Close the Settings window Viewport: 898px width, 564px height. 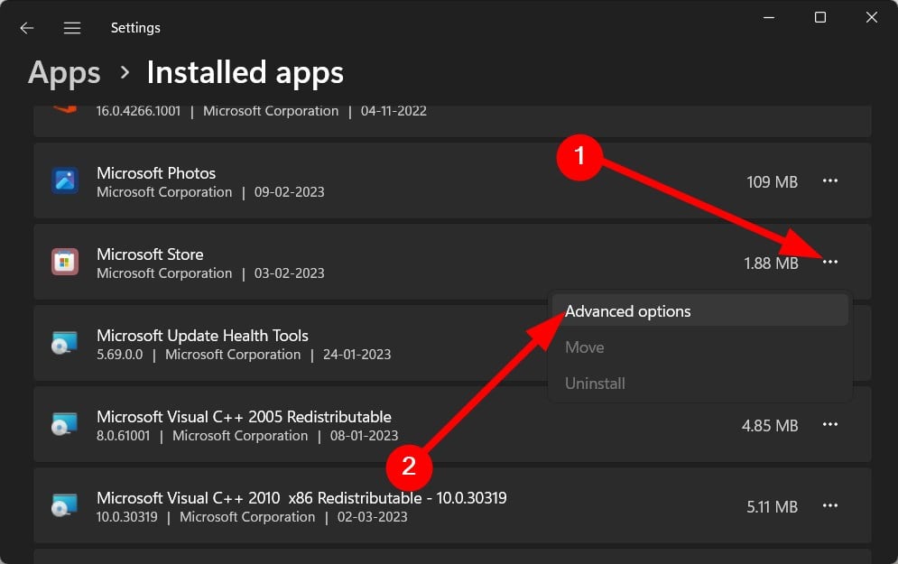871,18
